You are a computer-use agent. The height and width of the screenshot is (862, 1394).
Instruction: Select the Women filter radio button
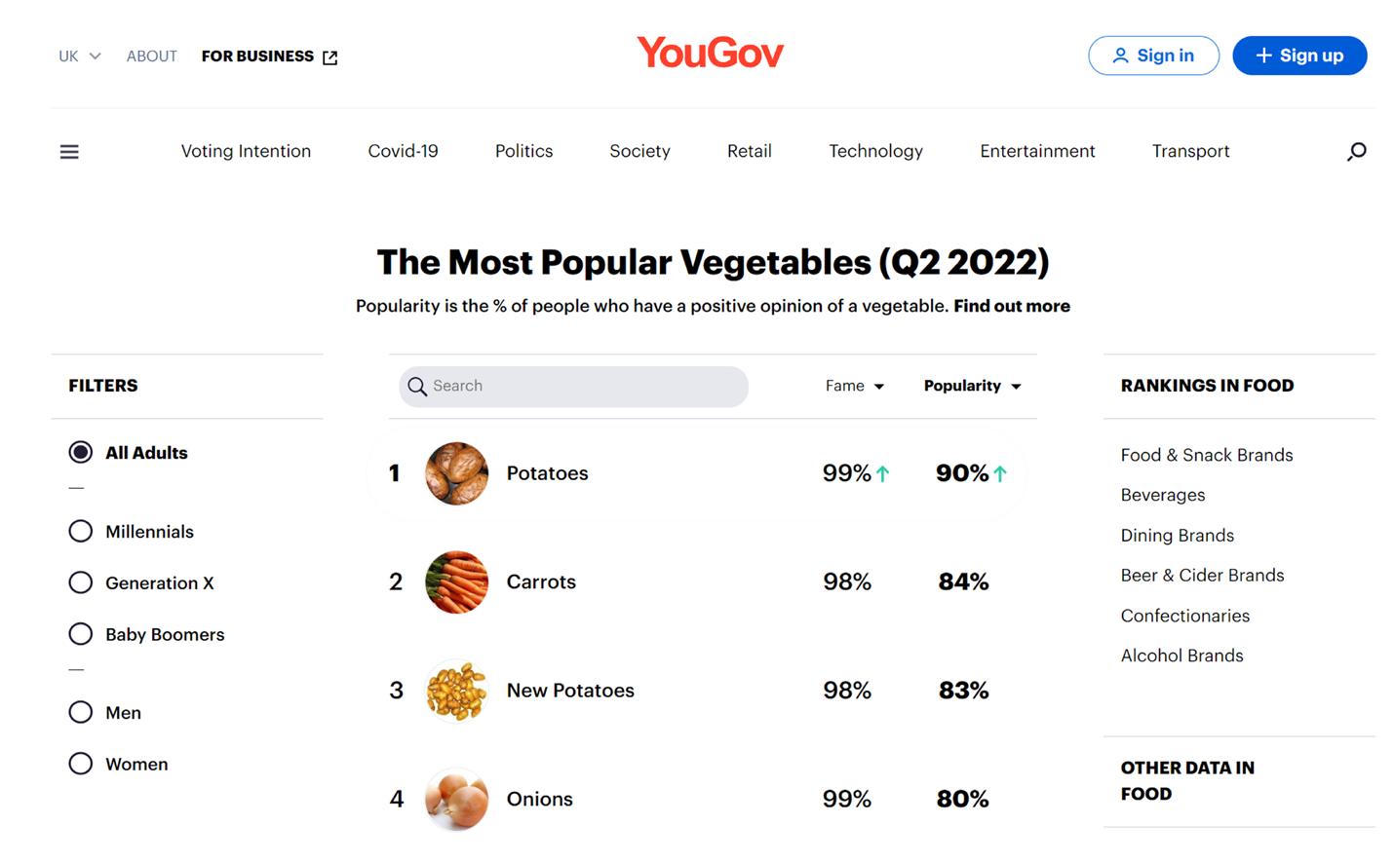point(81,765)
